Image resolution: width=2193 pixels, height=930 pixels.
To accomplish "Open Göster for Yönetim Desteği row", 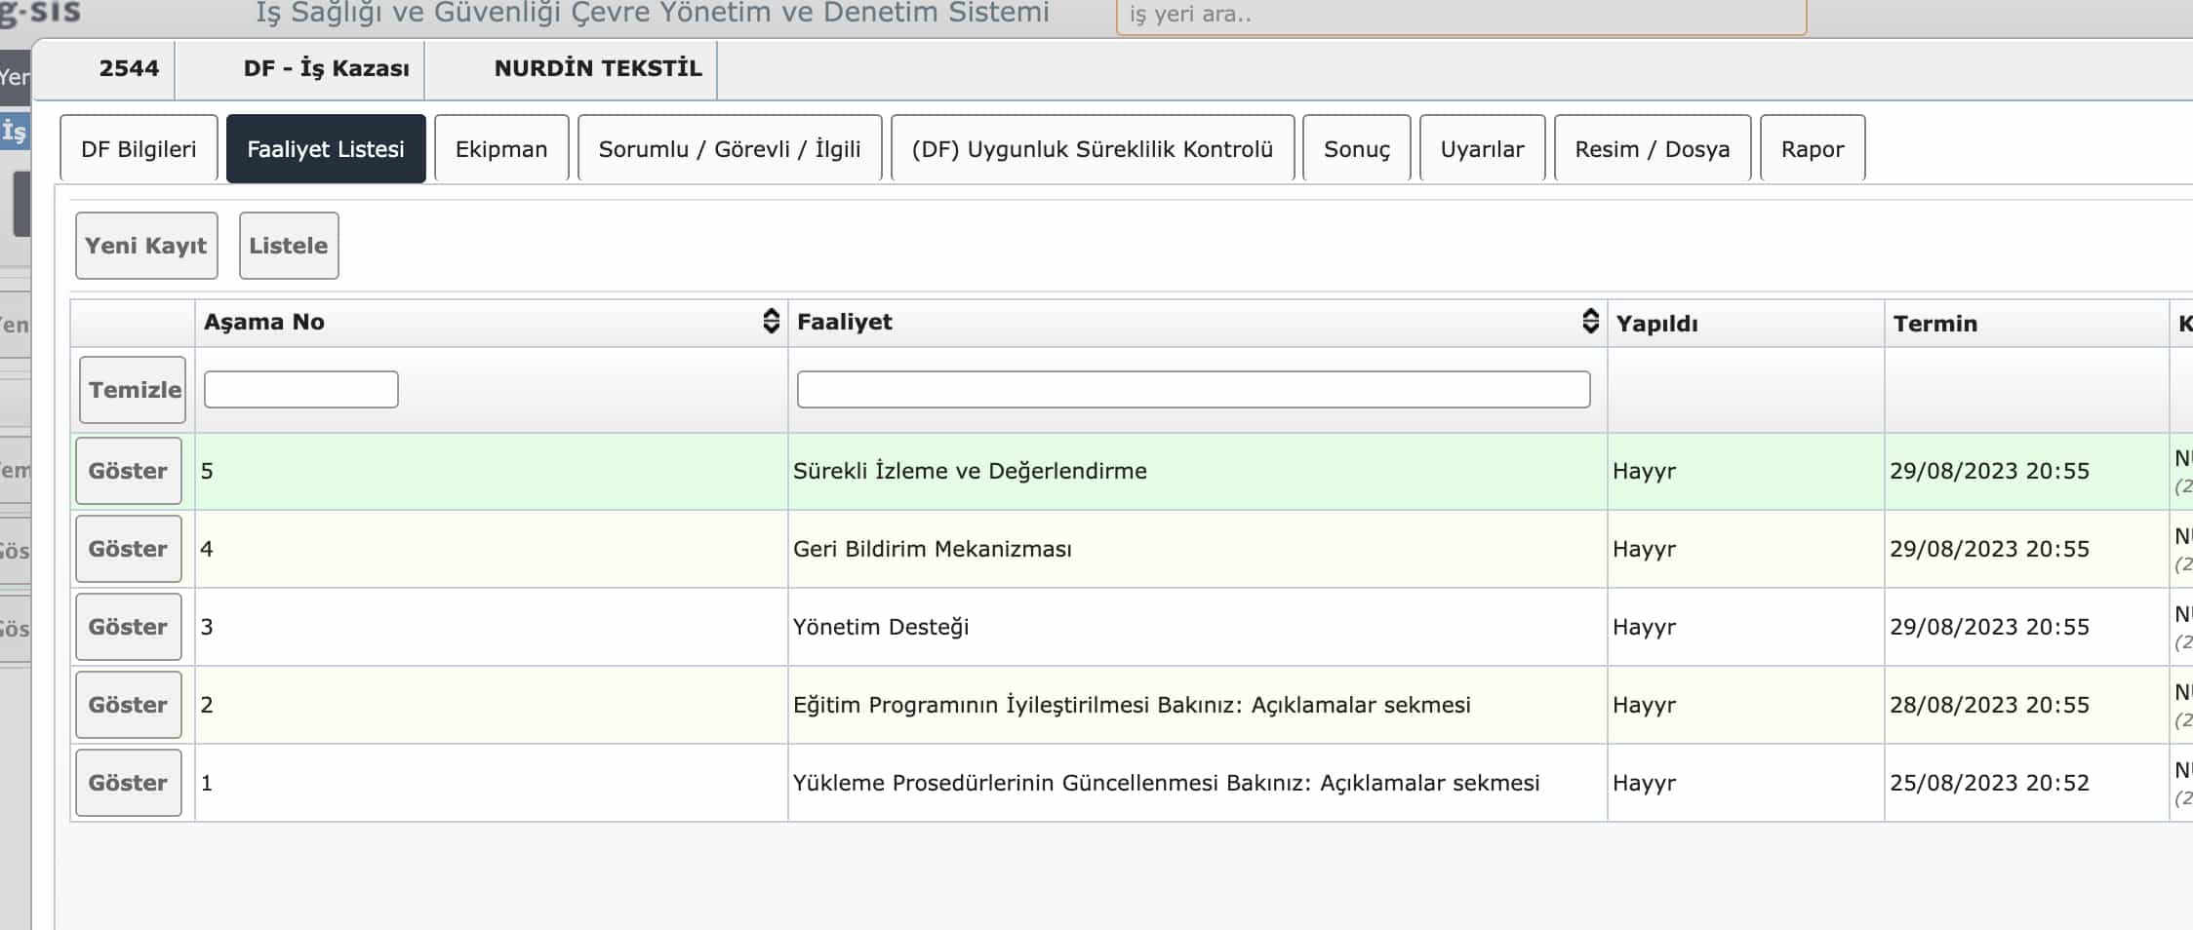I will [x=129, y=627].
